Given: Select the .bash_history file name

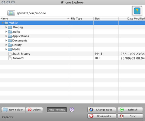Looking at the screenshot, I should point(21,54).
